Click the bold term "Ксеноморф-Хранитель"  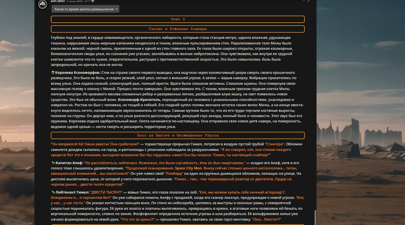139,100
